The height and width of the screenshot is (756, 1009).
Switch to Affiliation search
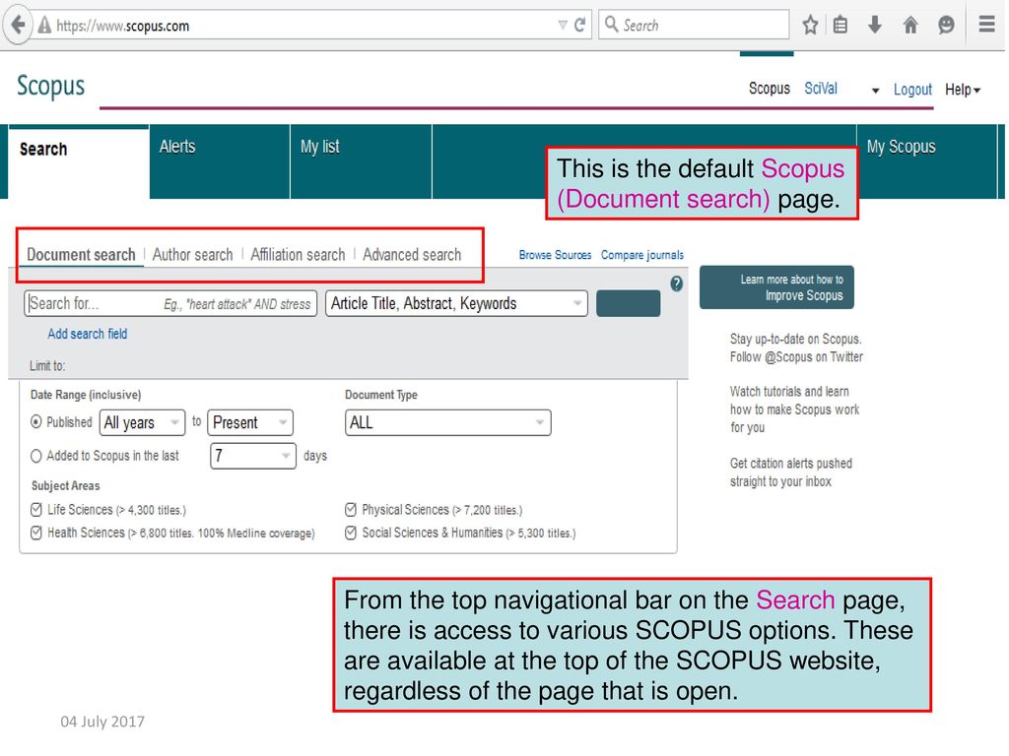pos(298,255)
